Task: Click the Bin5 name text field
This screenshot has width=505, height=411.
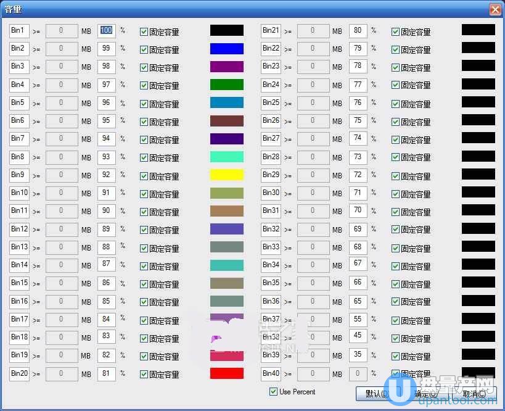Action: (18, 102)
